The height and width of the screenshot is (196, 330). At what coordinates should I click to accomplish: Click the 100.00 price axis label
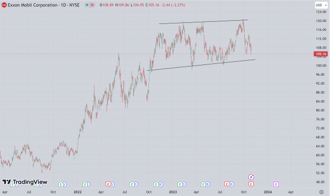(x=321, y=66)
